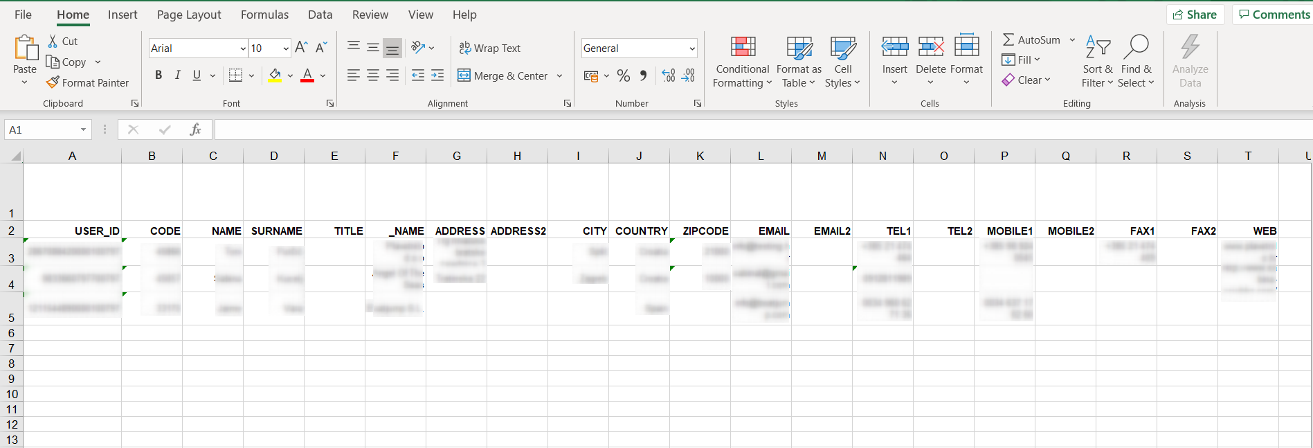Toggle Bottom Align vertical alignment
Screen dimensions: 1313x448
pyautogui.click(x=392, y=48)
